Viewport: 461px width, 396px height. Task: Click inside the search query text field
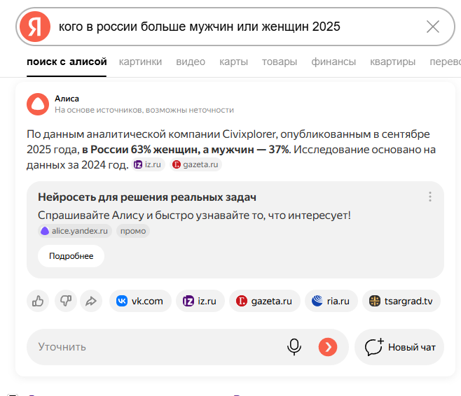point(235,27)
